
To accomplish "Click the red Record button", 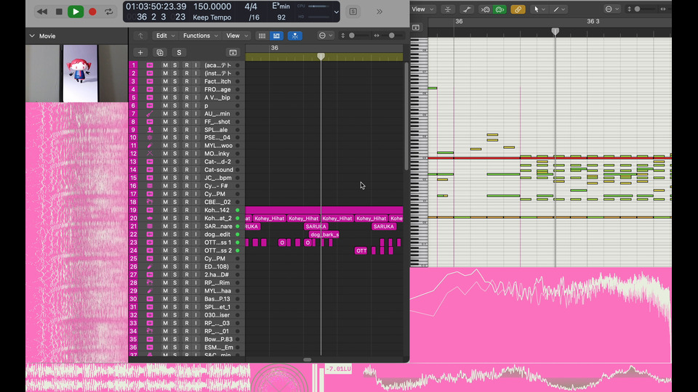I will pyautogui.click(x=92, y=12).
